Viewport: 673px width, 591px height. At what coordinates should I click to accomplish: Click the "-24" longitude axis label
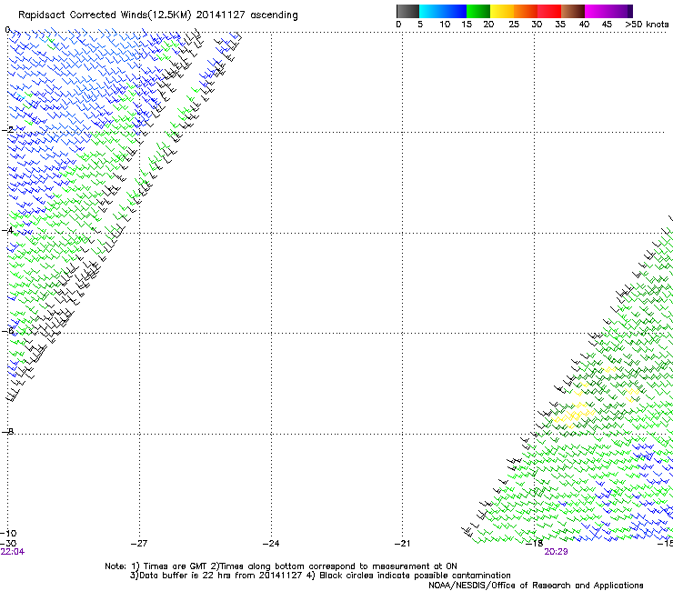point(271,544)
